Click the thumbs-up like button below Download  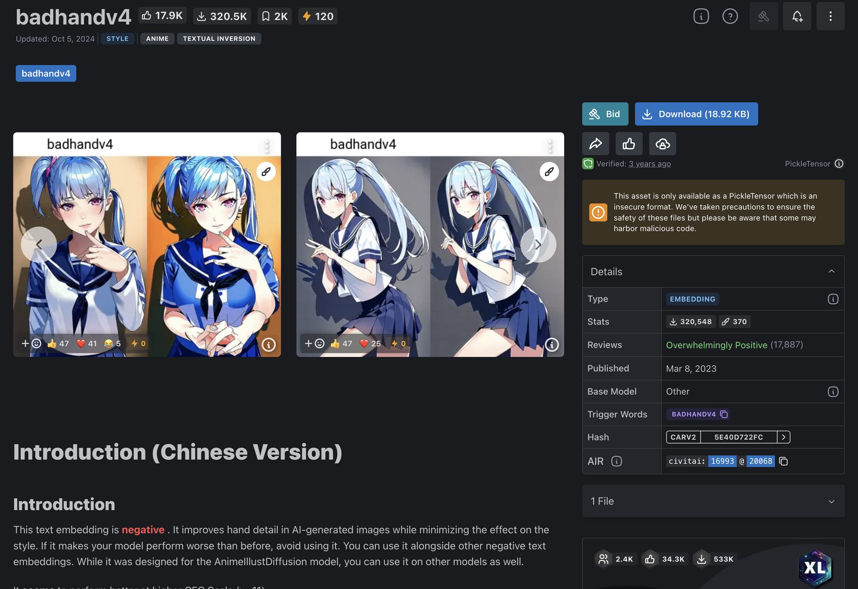[x=628, y=144]
